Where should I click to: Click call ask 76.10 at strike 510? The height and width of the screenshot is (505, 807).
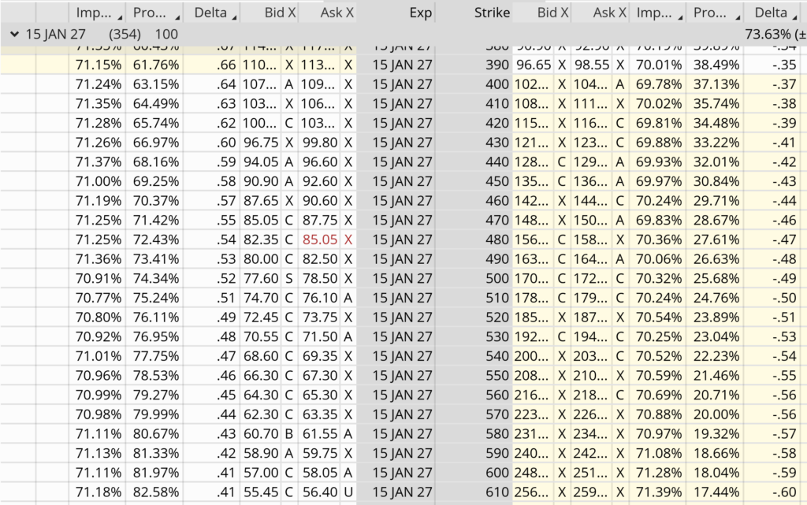click(x=319, y=297)
